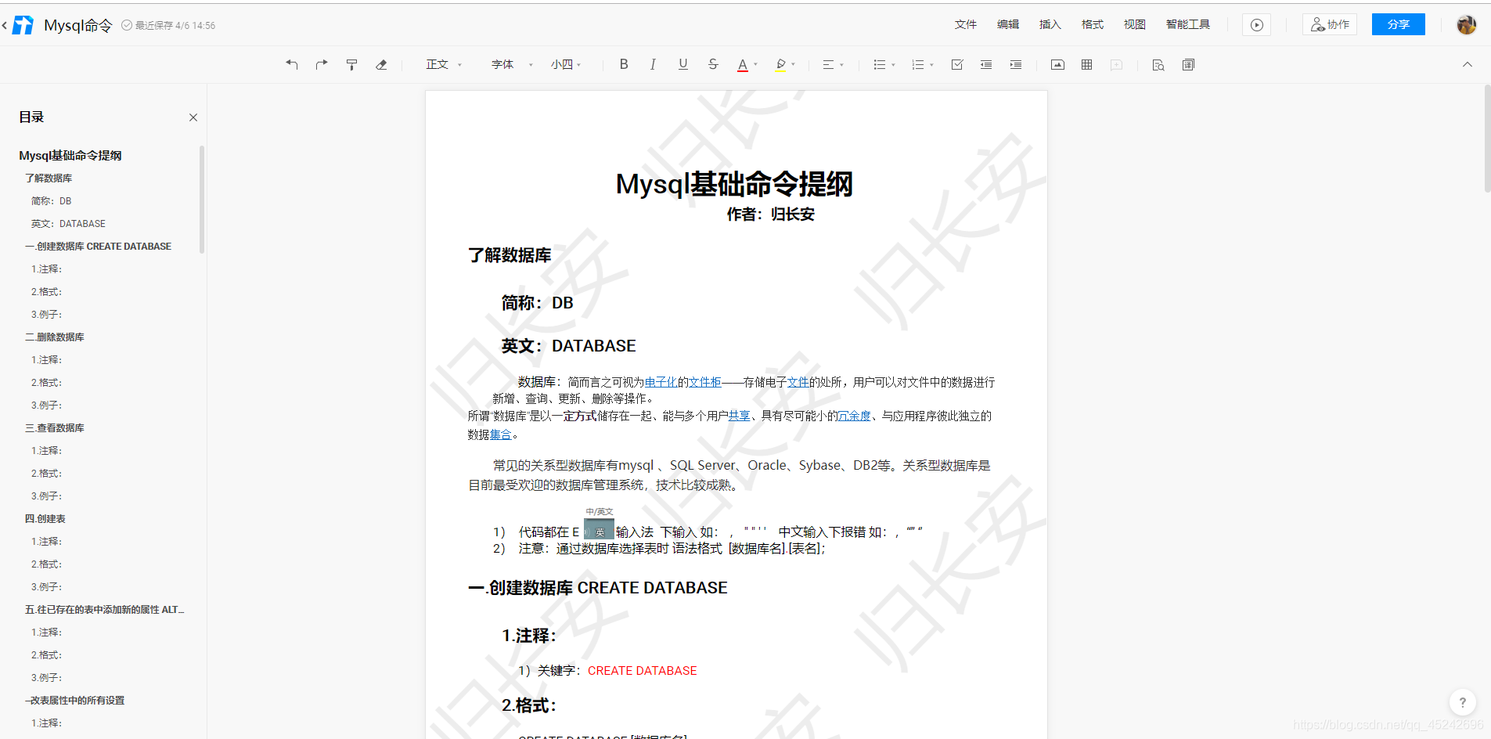
Task: Jump to 了解数据库 in outline
Action: pyautogui.click(x=49, y=178)
